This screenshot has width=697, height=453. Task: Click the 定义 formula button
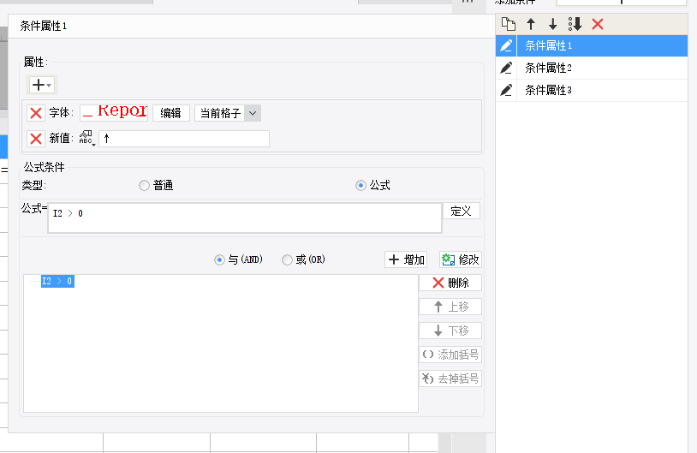[462, 211]
